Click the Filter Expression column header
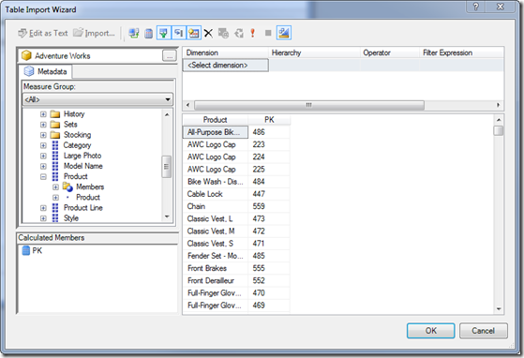 [462, 52]
